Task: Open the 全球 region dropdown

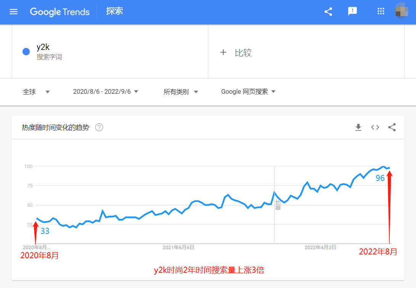Action: (x=36, y=92)
